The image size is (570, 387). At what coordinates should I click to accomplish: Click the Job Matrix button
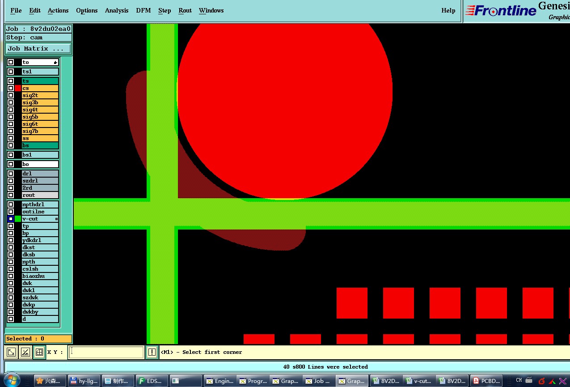click(38, 48)
